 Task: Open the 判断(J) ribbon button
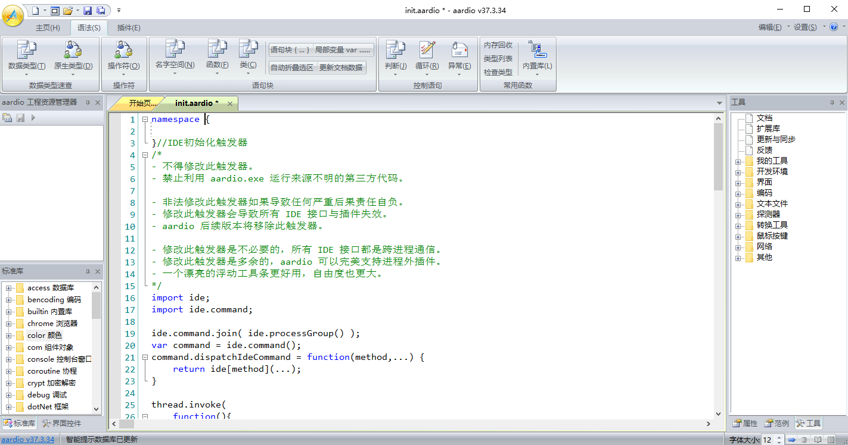pos(396,58)
